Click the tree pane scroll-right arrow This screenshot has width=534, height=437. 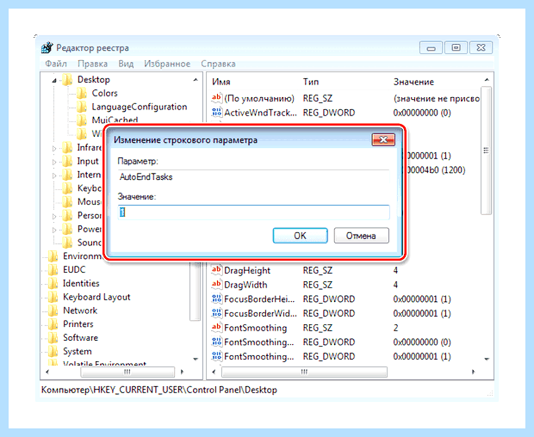tap(183, 372)
